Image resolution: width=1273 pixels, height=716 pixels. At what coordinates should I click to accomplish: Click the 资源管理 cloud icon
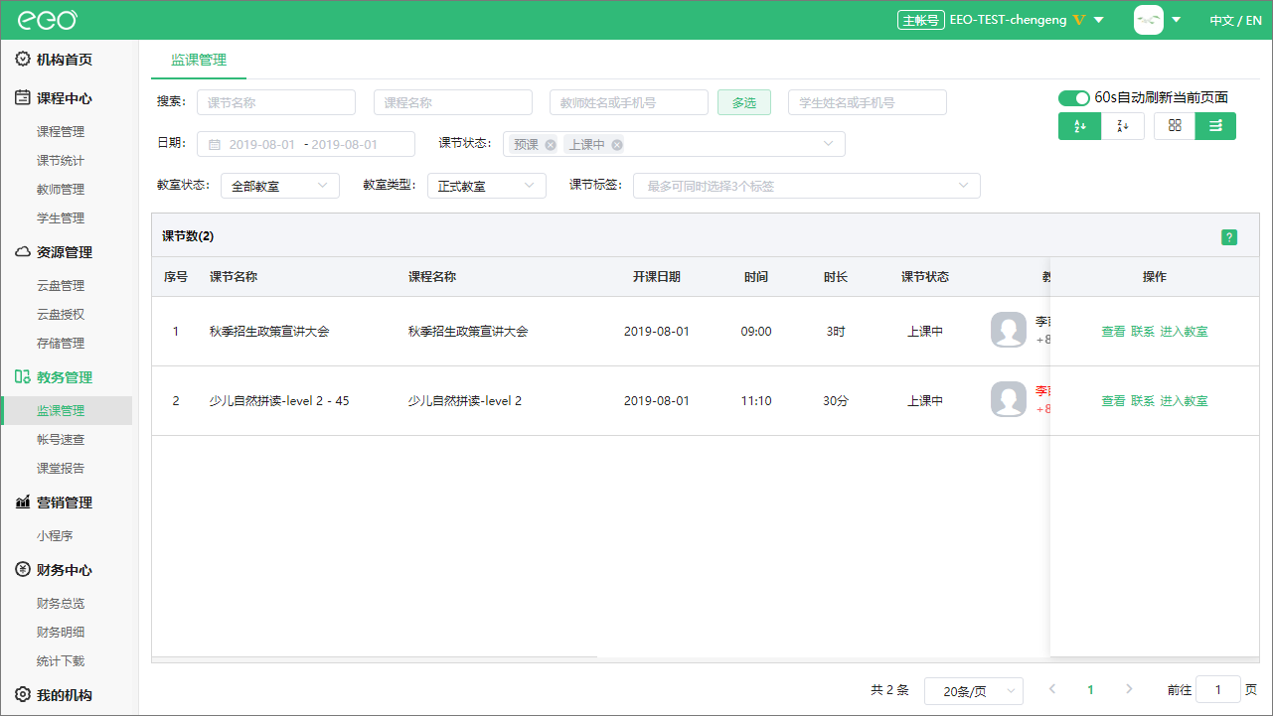coord(23,252)
